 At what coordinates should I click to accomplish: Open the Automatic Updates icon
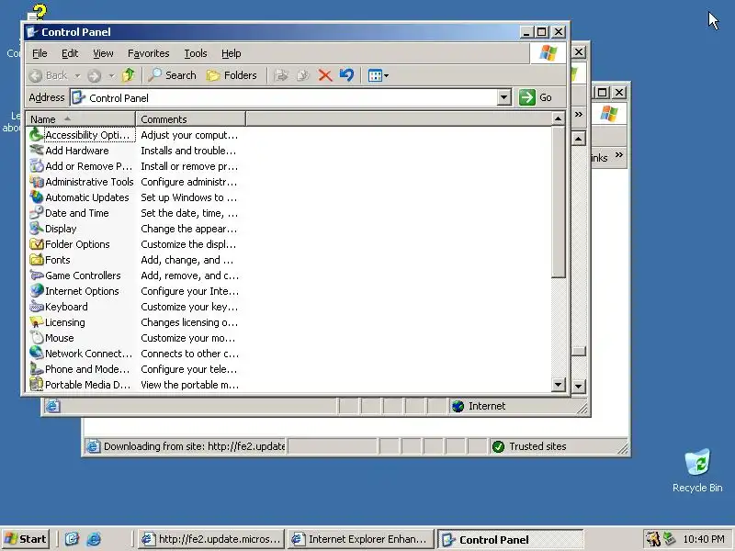[x=36, y=197]
